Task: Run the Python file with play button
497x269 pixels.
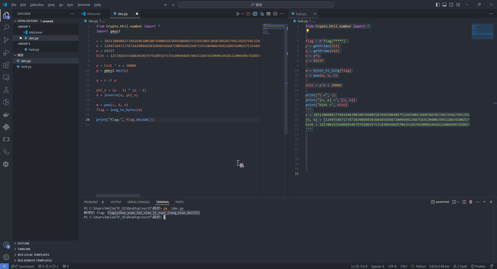Action: [x=238, y=14]
